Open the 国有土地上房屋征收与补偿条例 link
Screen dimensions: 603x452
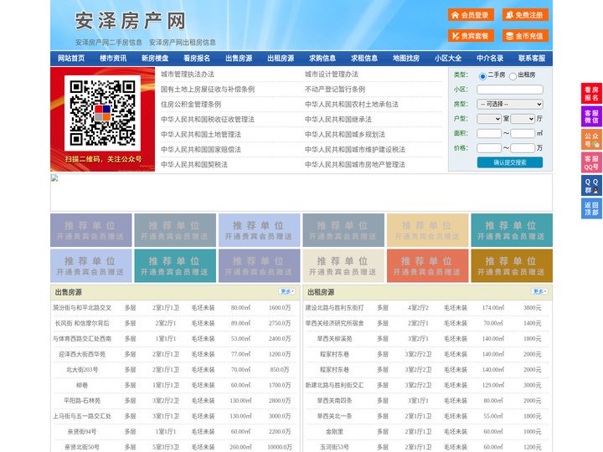pos(208,90)
